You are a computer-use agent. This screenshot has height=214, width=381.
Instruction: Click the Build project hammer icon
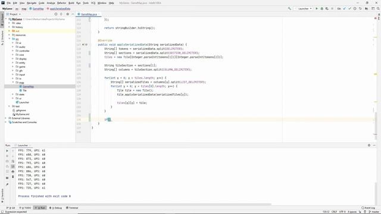tap(289, 8)
